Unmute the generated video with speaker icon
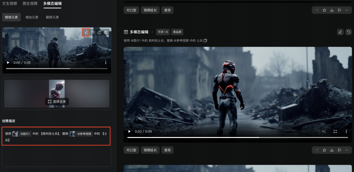The width and height of the screenshot is (354, 172). pos(324,131)
